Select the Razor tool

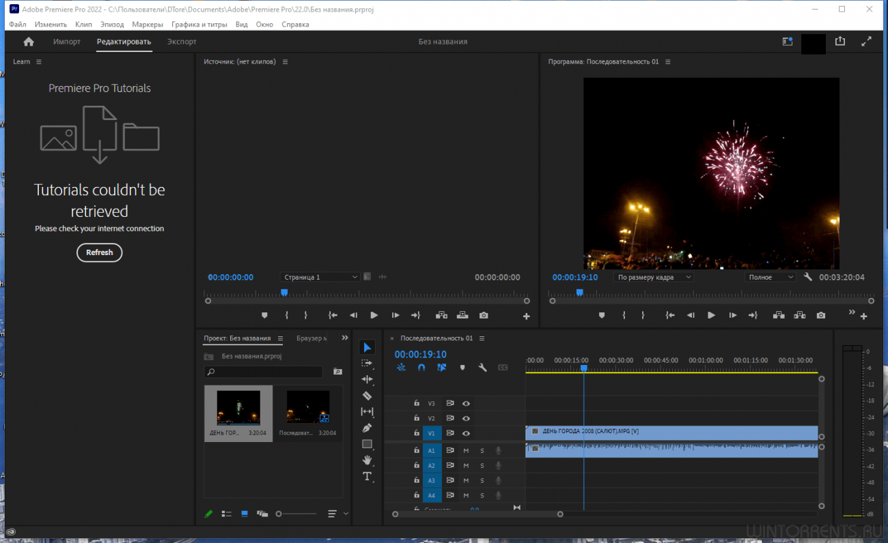[x=367, y=396]
